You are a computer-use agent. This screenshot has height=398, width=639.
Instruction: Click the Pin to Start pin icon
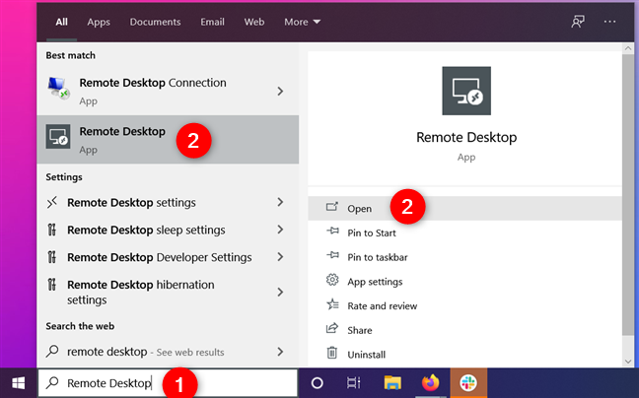click(332, 232)
